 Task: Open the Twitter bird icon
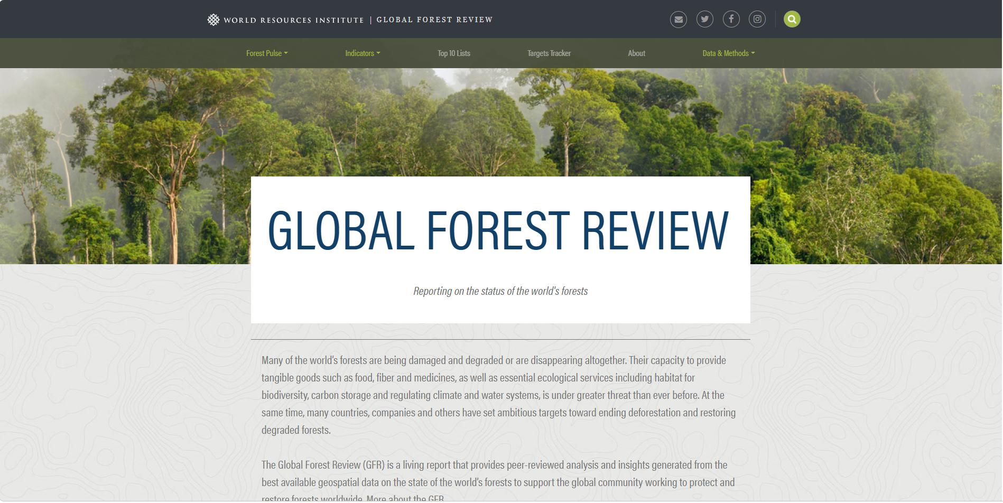coord(705,20)
